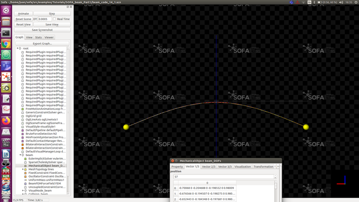Click Save View button
This screenshot has height=202, width=359.
[x=52, y=25]
